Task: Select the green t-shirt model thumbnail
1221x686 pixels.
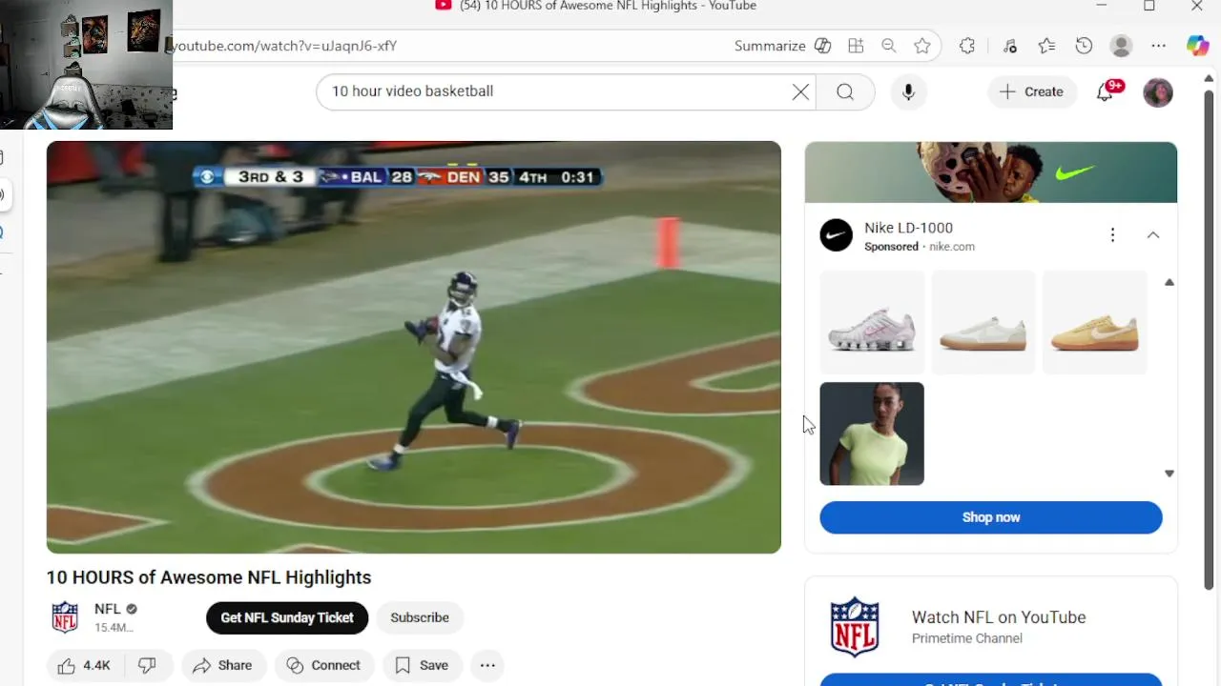Action: [872, 434]
